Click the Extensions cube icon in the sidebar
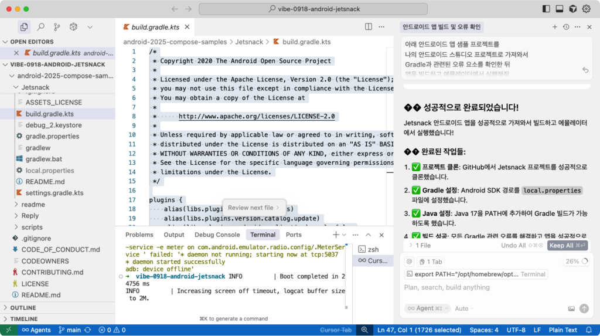The width and height of the screenshot is (600, 336). coord(73,26)
